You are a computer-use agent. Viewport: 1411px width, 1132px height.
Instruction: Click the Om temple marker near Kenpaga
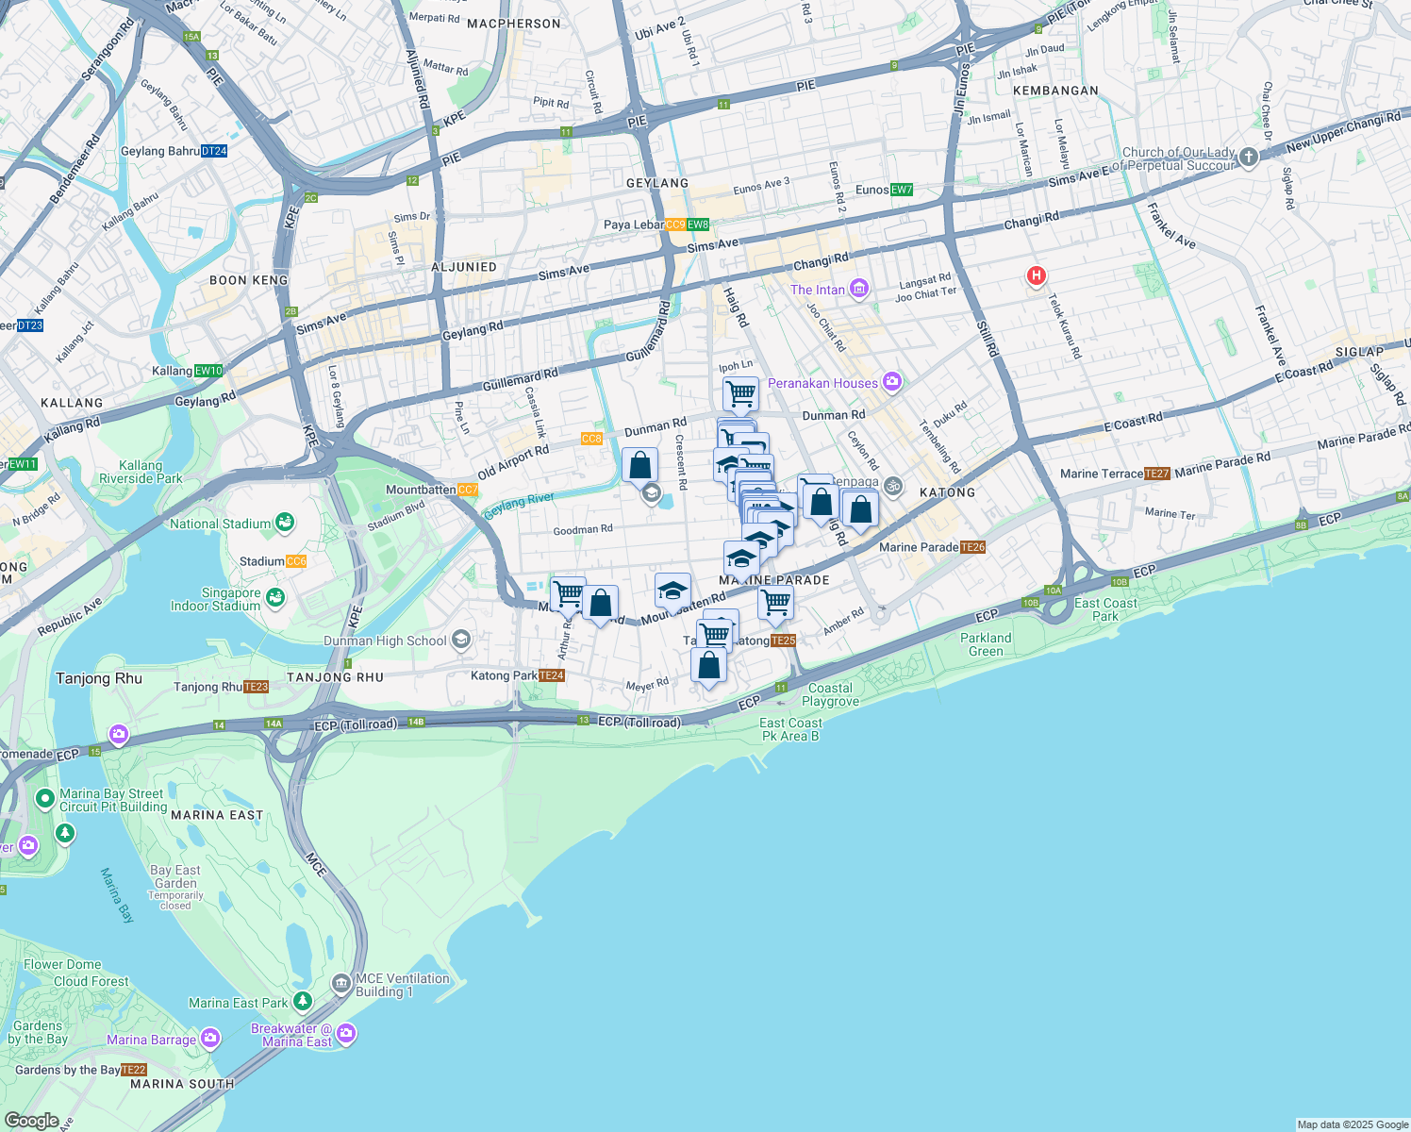[x=893, y=485]
